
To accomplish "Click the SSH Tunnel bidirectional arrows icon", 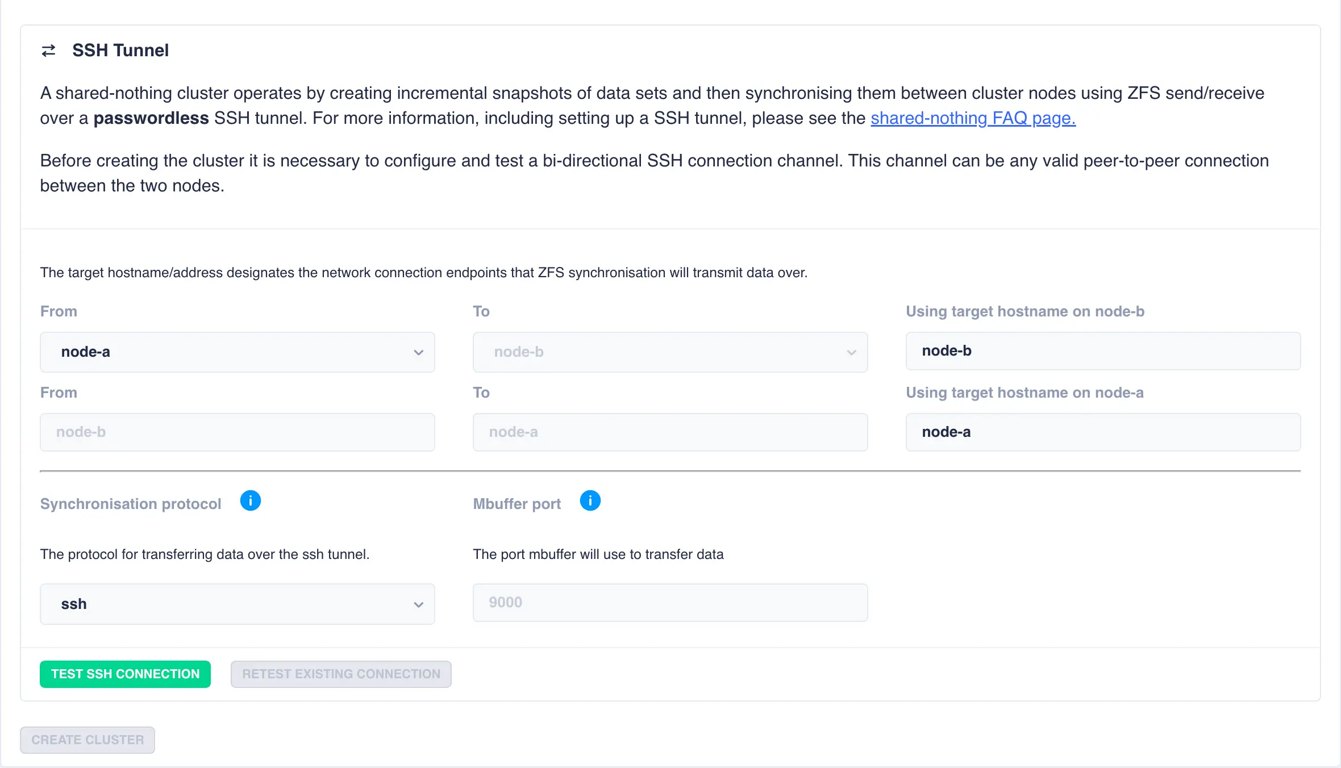I will pyautogui.click(x=49, y=51).
